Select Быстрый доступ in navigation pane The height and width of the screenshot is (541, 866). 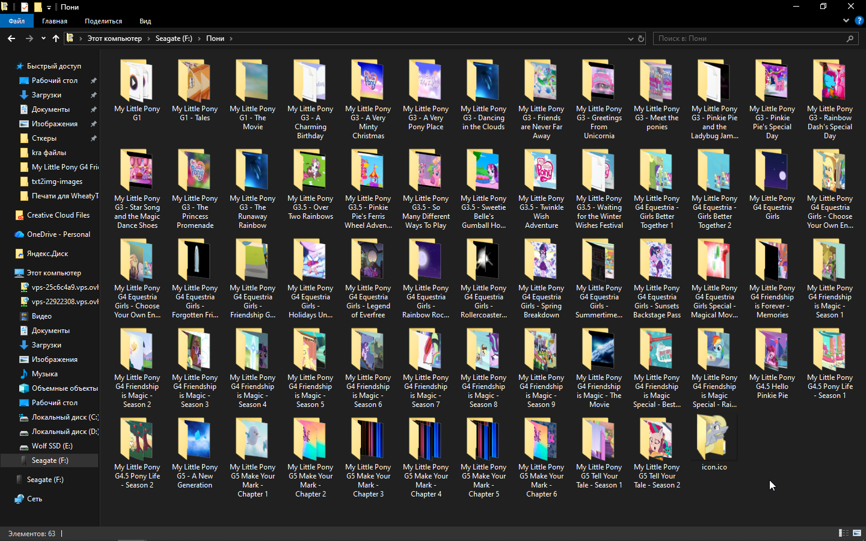[54, 66]
